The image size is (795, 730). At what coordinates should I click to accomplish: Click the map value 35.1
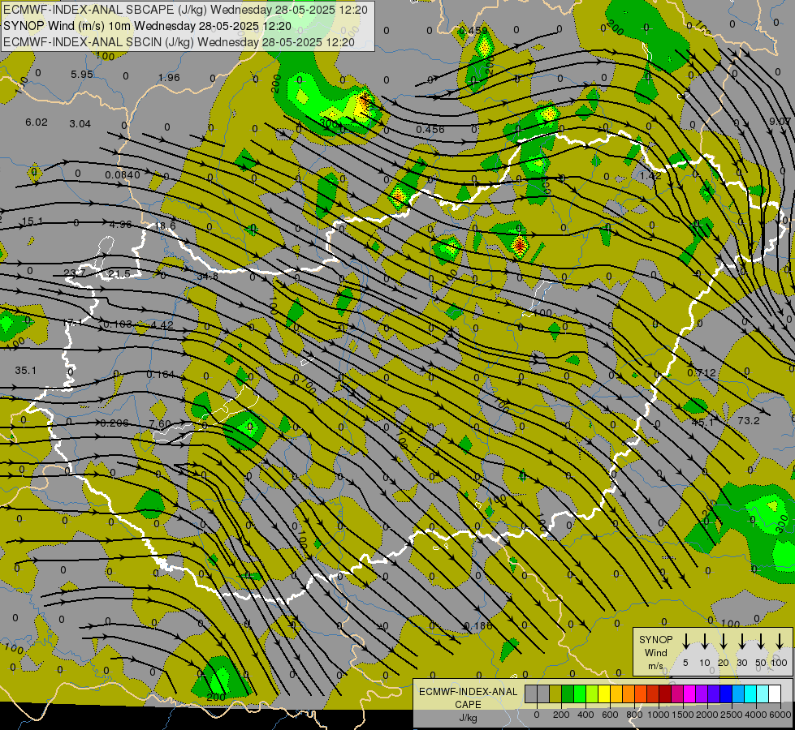(x=25, y=371)
